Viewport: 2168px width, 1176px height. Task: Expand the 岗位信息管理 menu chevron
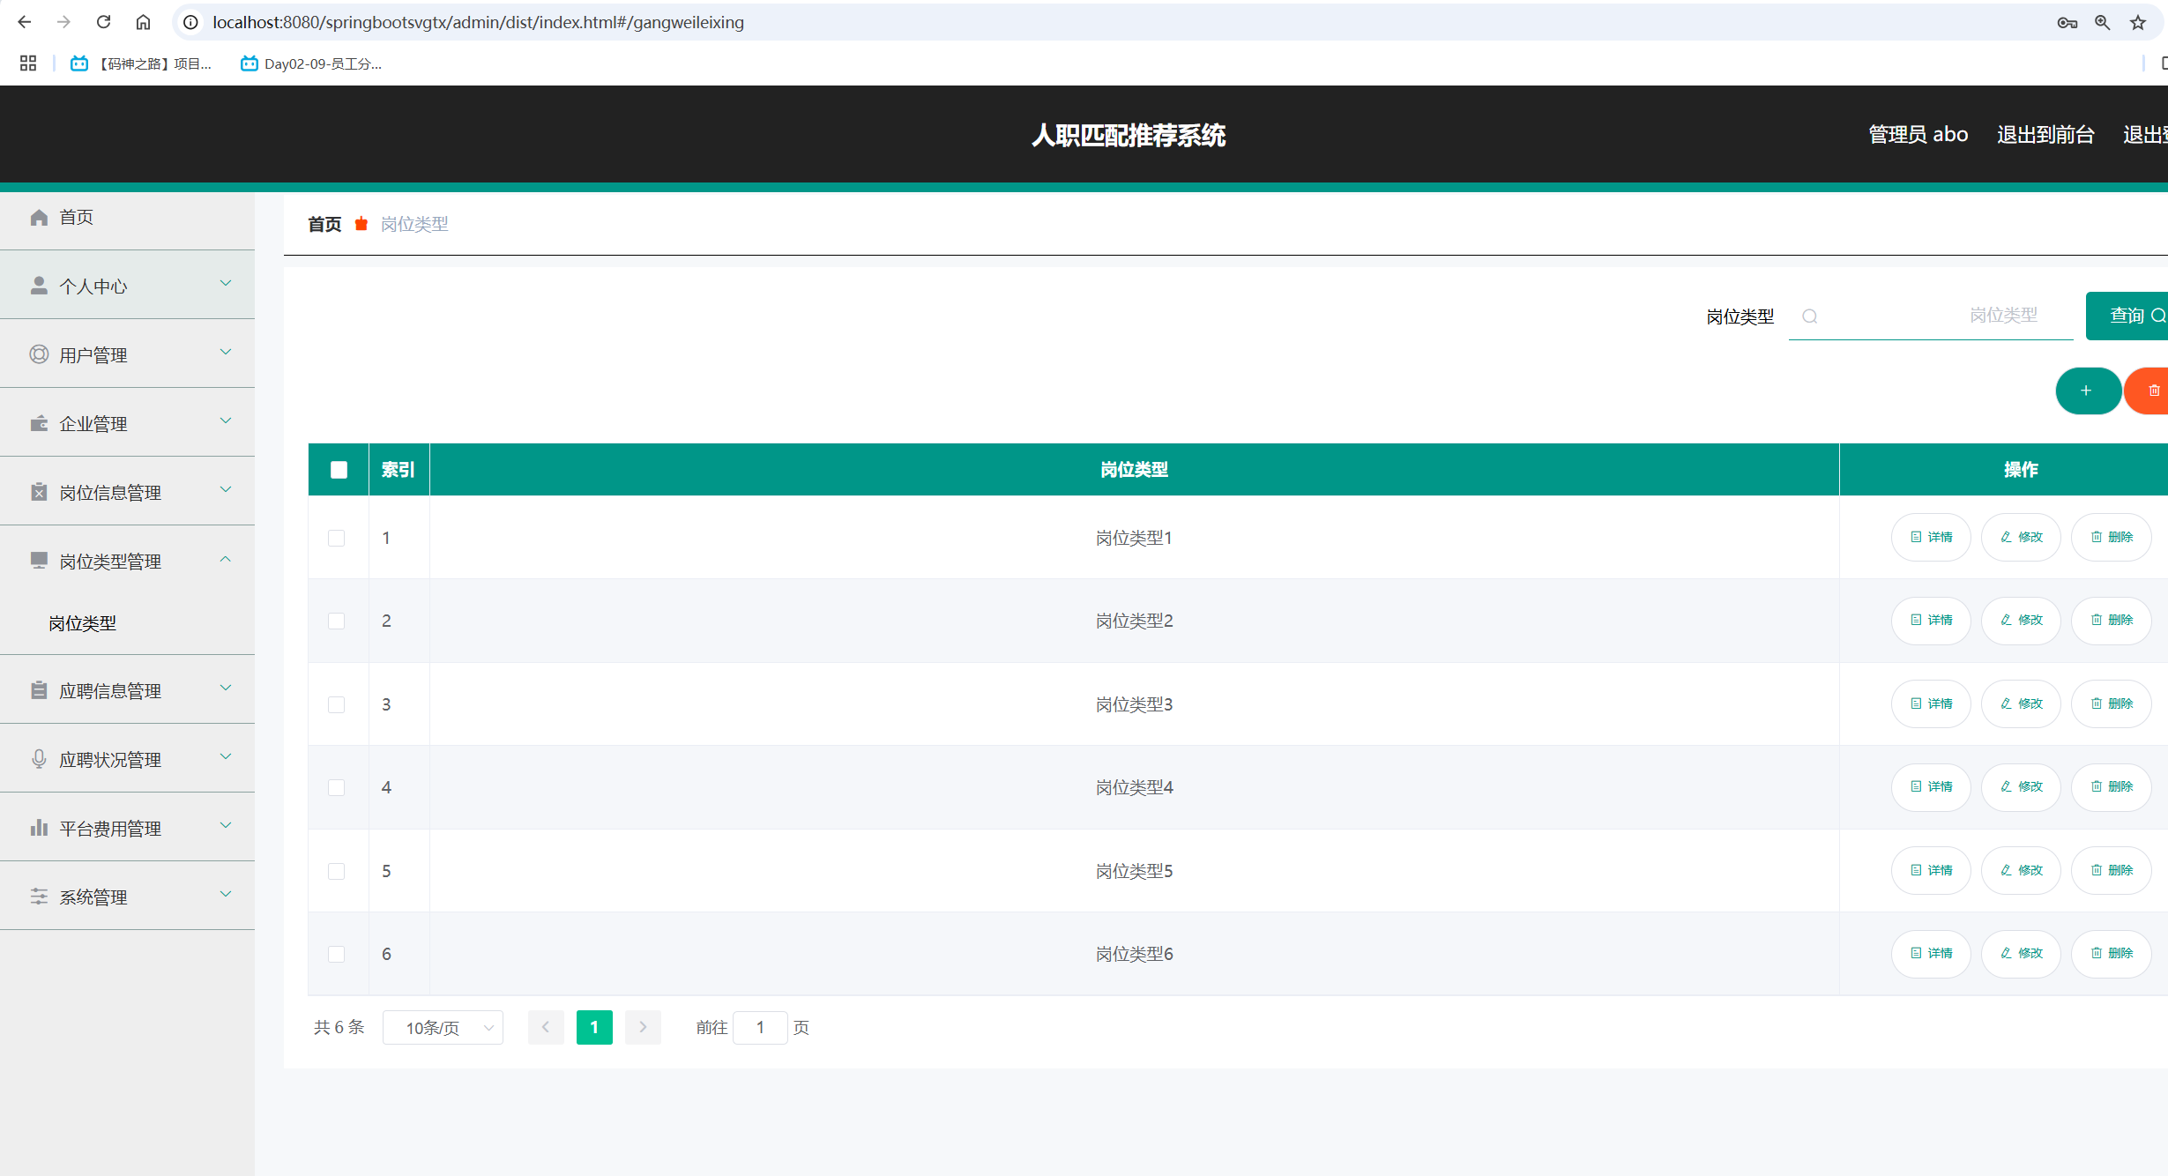[226, 489]
